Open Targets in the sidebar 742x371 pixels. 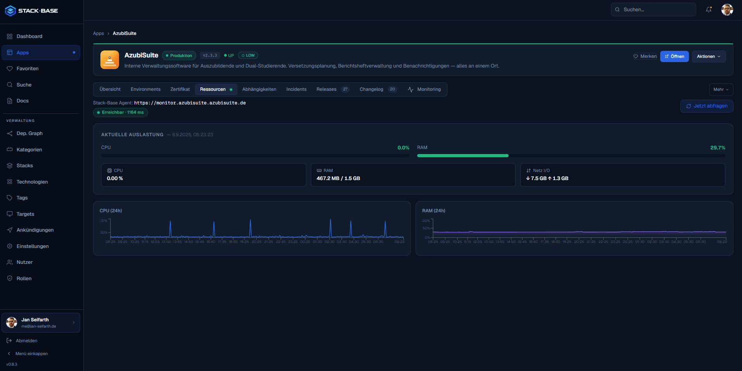[41, 214]
